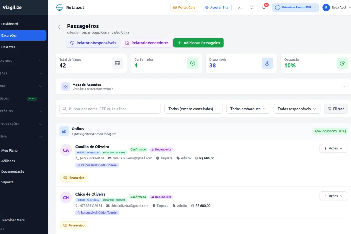Viewport: 351px width, 234px height.
Task: Click the Viagilize brand title
Action: (x=12, y=8)
